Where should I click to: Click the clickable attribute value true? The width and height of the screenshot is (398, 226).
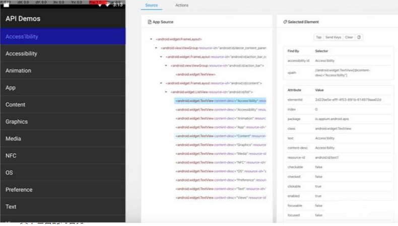(318, 186)
